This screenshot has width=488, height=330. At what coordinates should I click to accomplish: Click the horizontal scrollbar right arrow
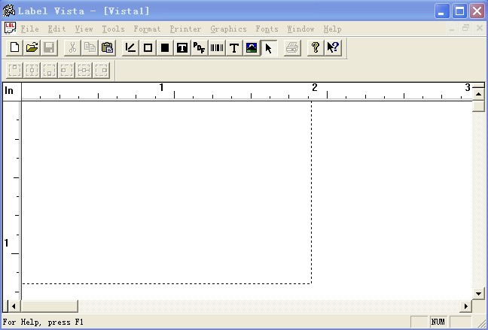click(466, 306)
